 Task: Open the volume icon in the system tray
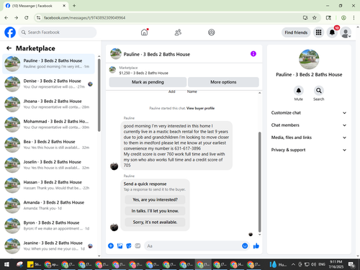click(x=313, y=264)
